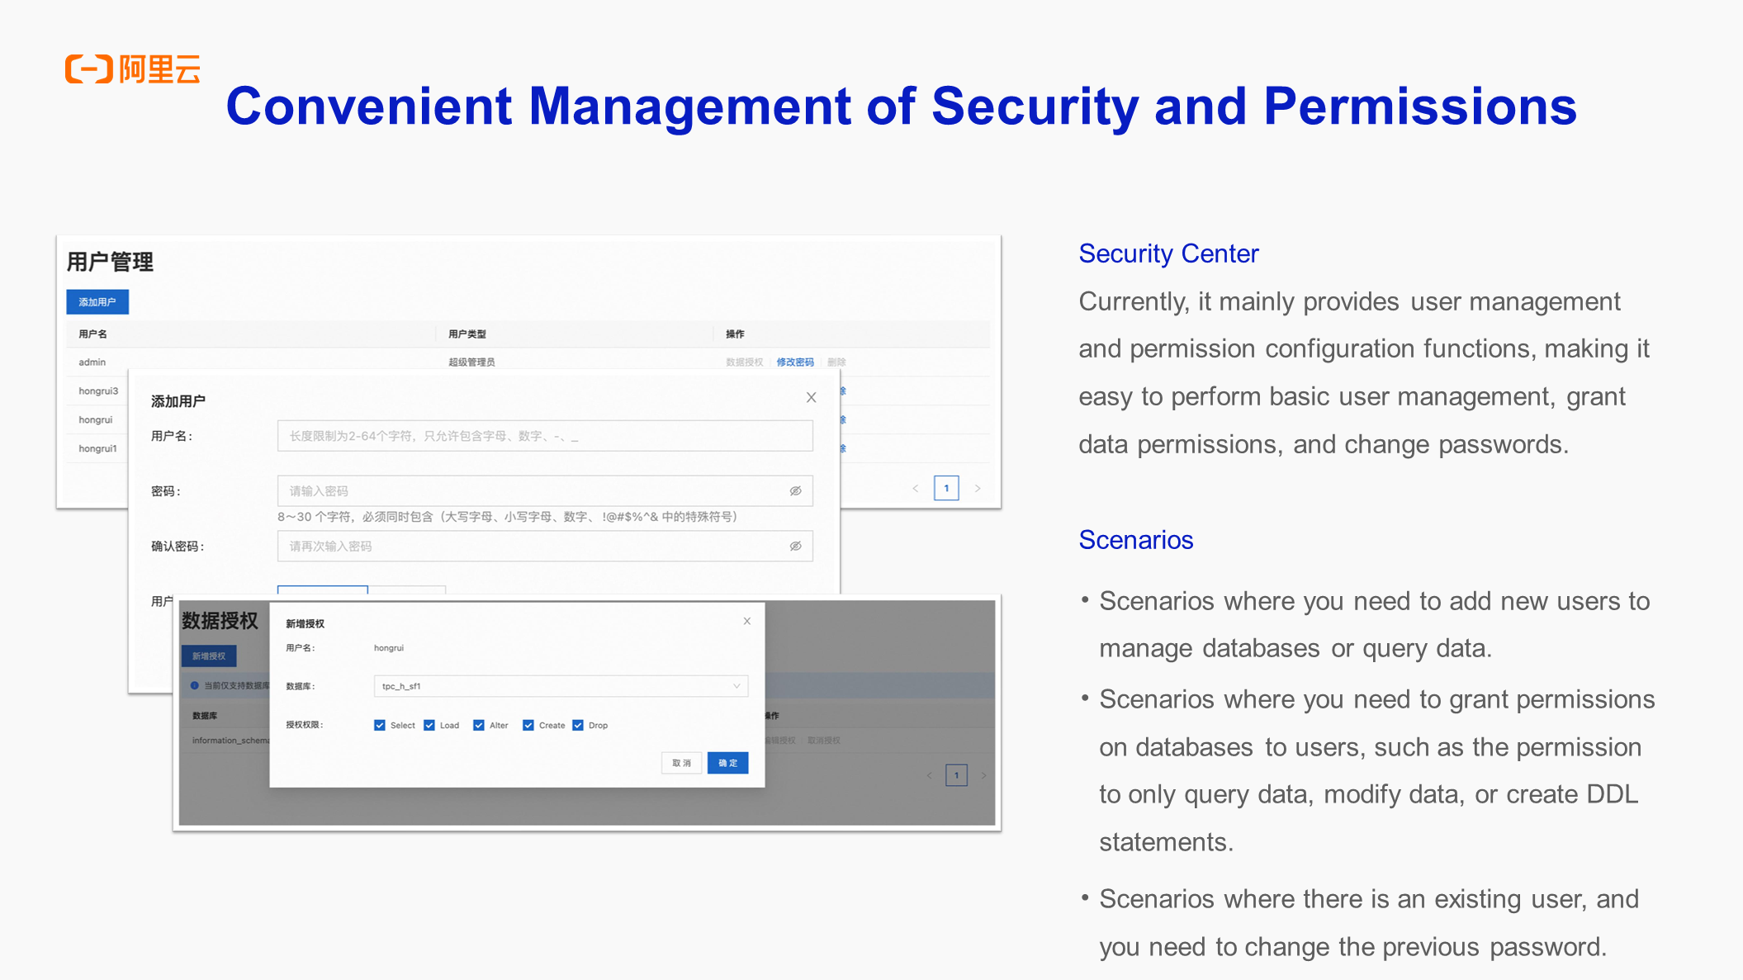Close the 新增授权 dialog
The height and width of the screenshot is (980, 1743).
[x=747, y=621]
